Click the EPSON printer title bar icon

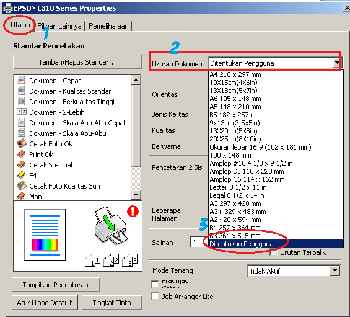(x=8, y=8)
